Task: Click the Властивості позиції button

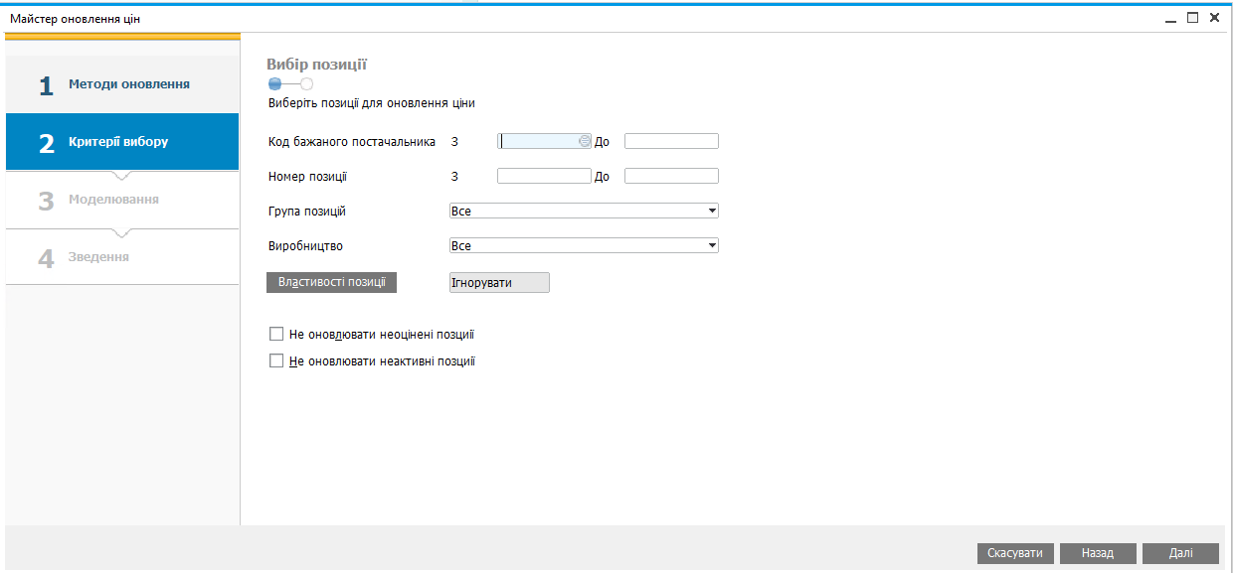Action: (331, 283)
